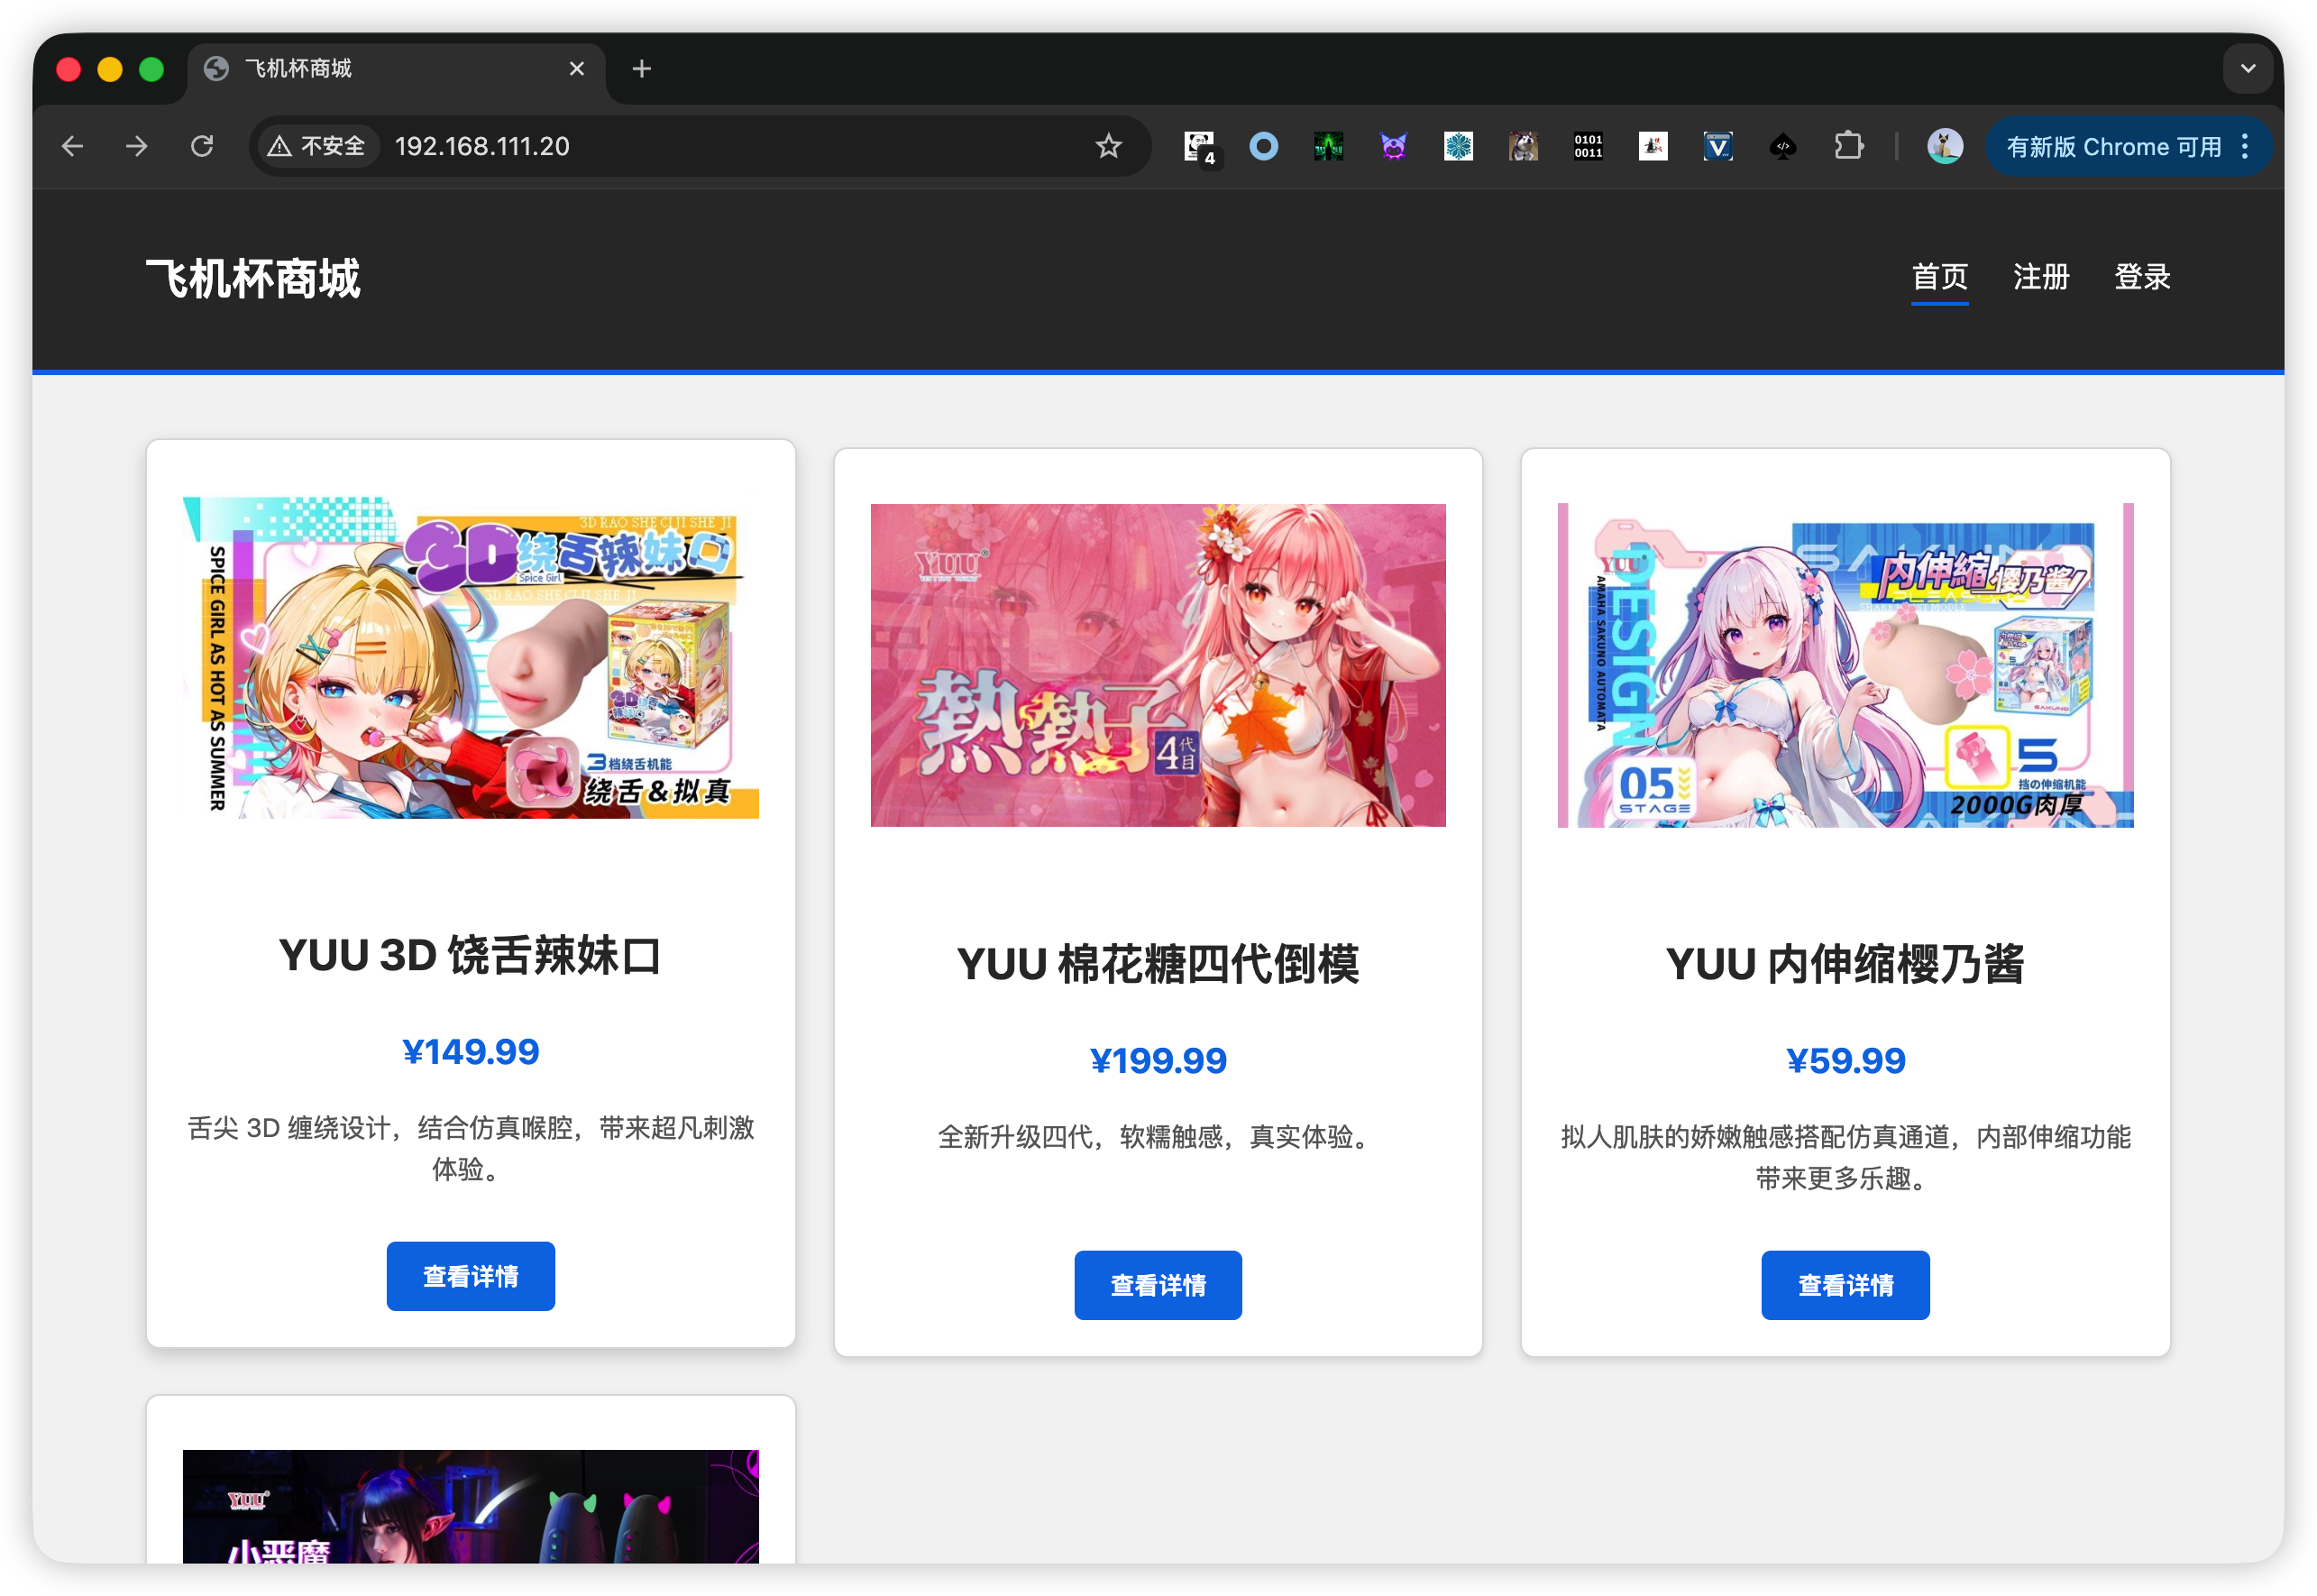Image resolution: width=2317 pixels, height=1596 pixels.
Task: Click the browser forward arrow
Action: [137, 147]
